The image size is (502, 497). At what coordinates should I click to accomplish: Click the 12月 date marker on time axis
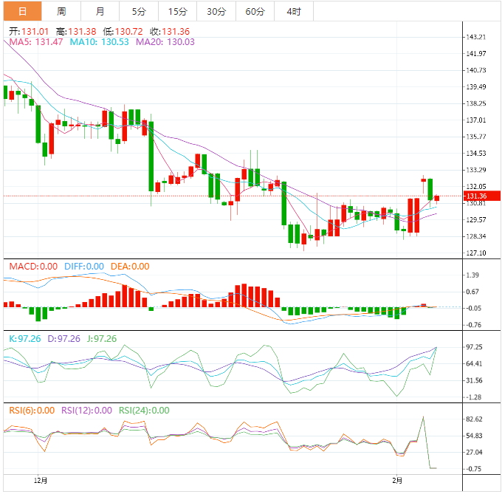pos(41,481)
